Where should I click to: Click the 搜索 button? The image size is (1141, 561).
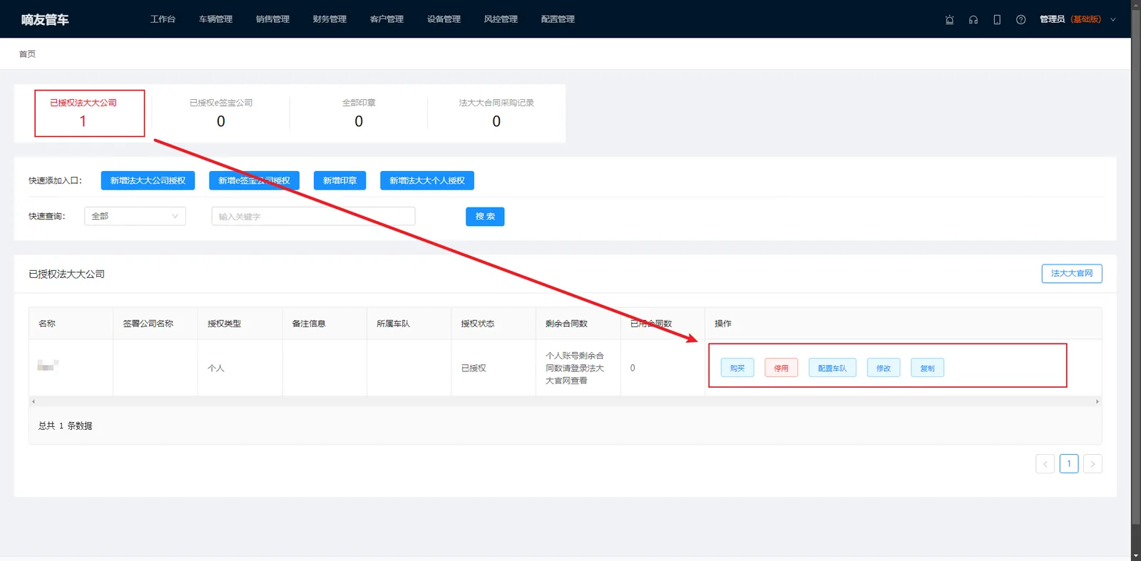485,217
